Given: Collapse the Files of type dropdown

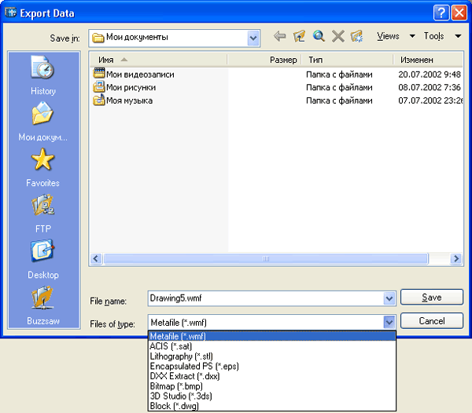Looking at the screenshot, I should point(389,322).
